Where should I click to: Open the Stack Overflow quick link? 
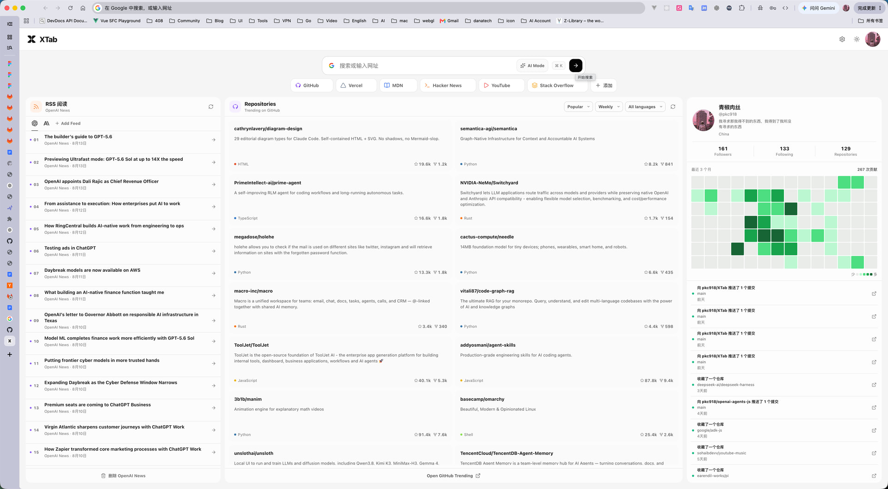[557, 86]
